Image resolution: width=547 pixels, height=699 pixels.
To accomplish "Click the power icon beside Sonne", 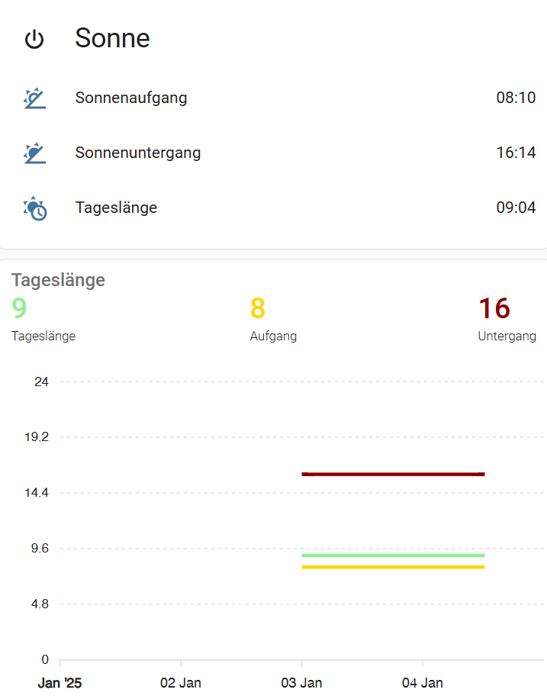I will click(34, 39).
